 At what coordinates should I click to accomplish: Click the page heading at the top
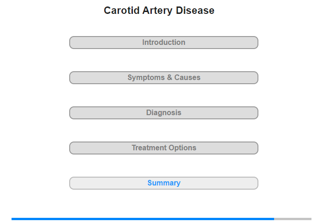tap(159, 11)
